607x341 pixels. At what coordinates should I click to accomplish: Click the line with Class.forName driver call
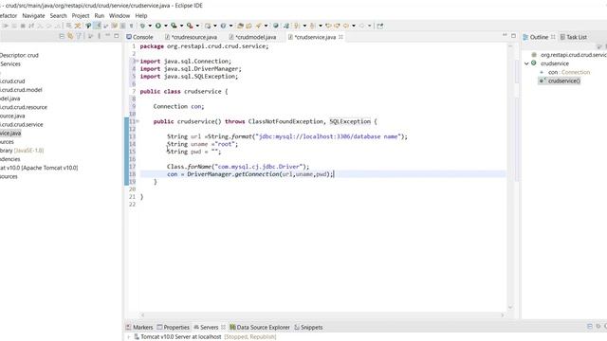click(238, 167)
